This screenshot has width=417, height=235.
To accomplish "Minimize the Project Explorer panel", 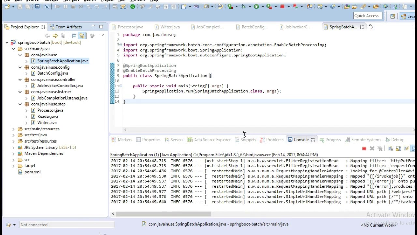I will pyautogui.click(x=93, y=26).
